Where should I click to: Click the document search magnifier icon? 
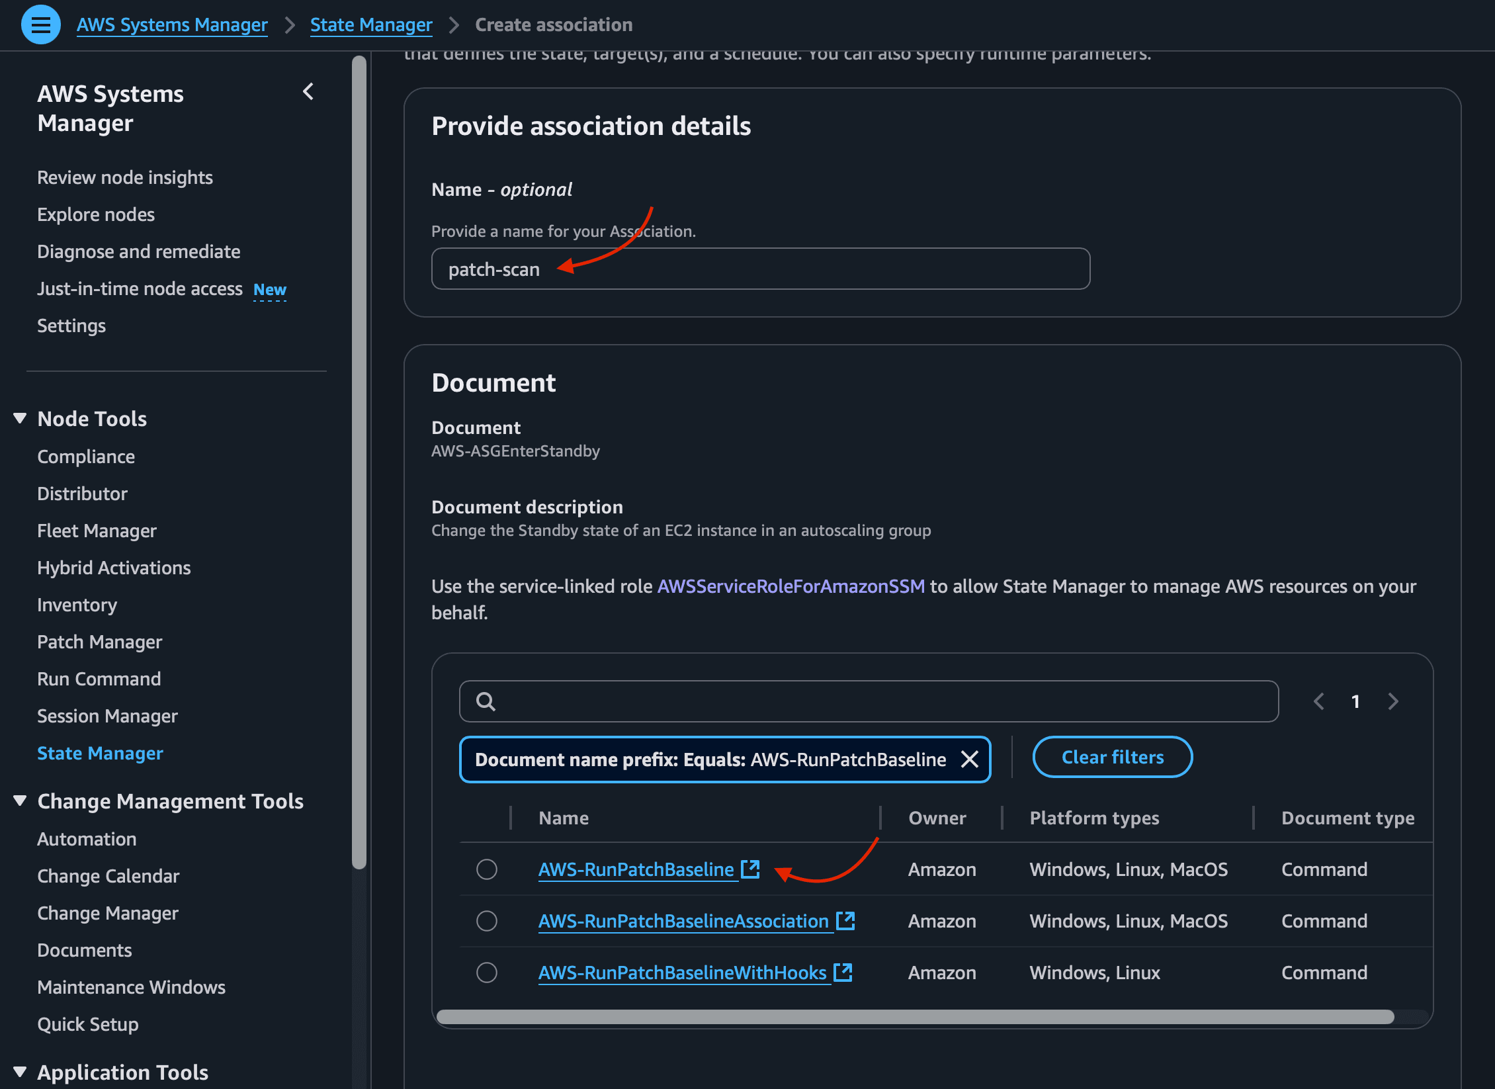[x=486, y=701]
